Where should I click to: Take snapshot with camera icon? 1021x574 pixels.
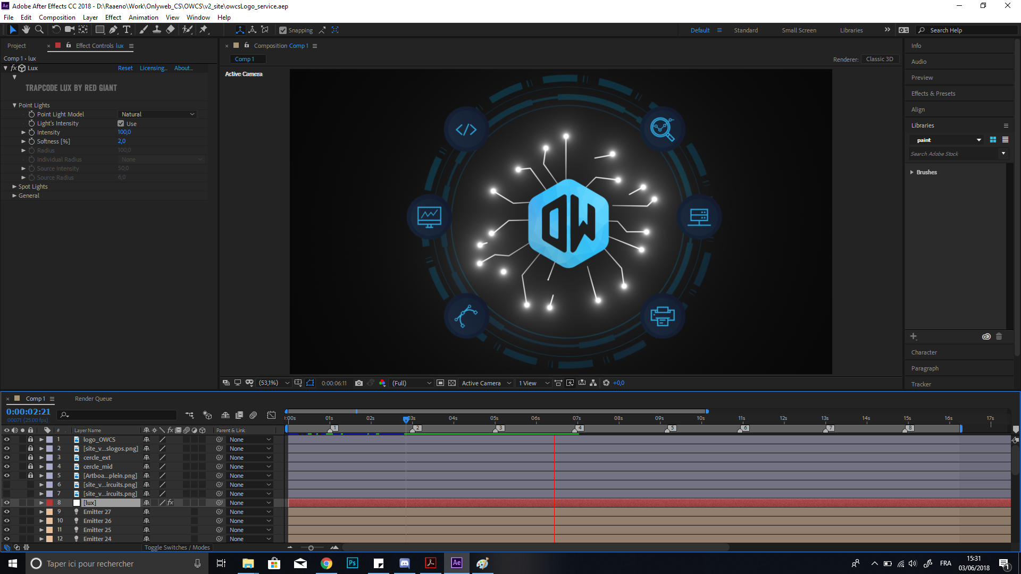click(359, 383)
